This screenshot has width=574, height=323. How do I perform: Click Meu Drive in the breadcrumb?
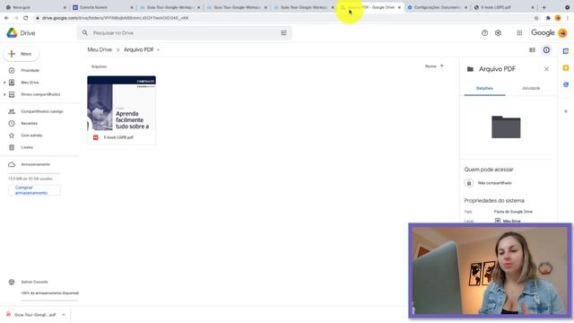100,50
